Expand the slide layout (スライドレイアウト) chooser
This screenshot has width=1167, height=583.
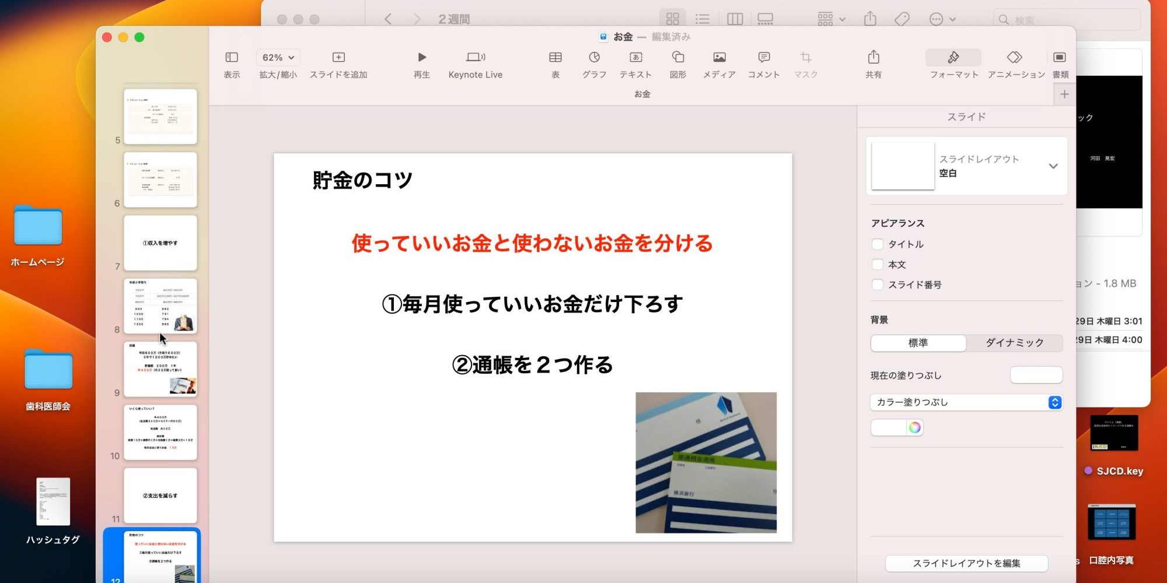(1053, 166)
